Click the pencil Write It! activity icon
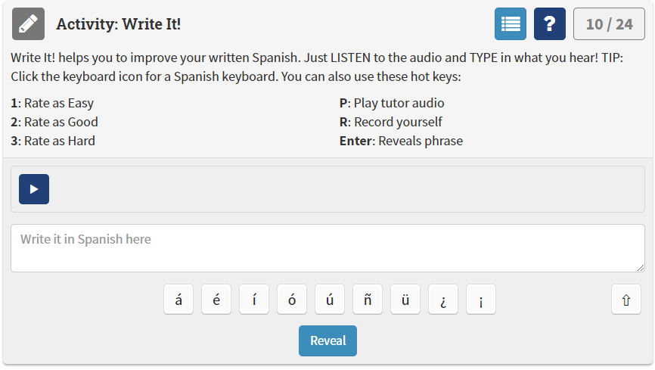655x370 pixels. click(29, 23)
